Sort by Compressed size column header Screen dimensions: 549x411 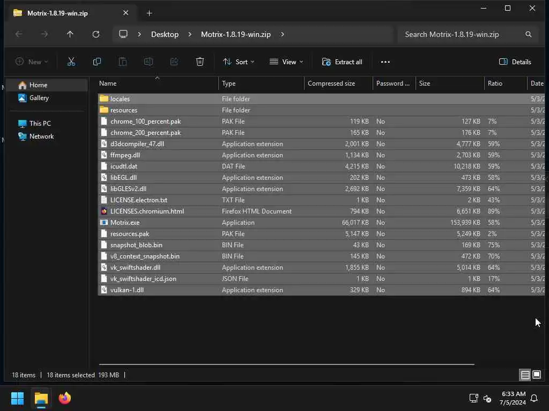(x=338, y=83)
